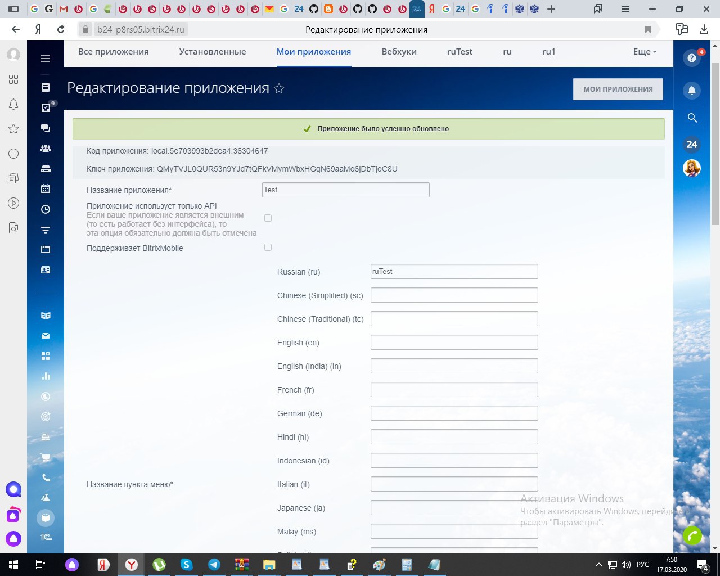Screen dimensions: 720x576
Task: Click the 'МОИ ПРИЛОЖЕНИЯ' button
Action: (x=618, y=89)
